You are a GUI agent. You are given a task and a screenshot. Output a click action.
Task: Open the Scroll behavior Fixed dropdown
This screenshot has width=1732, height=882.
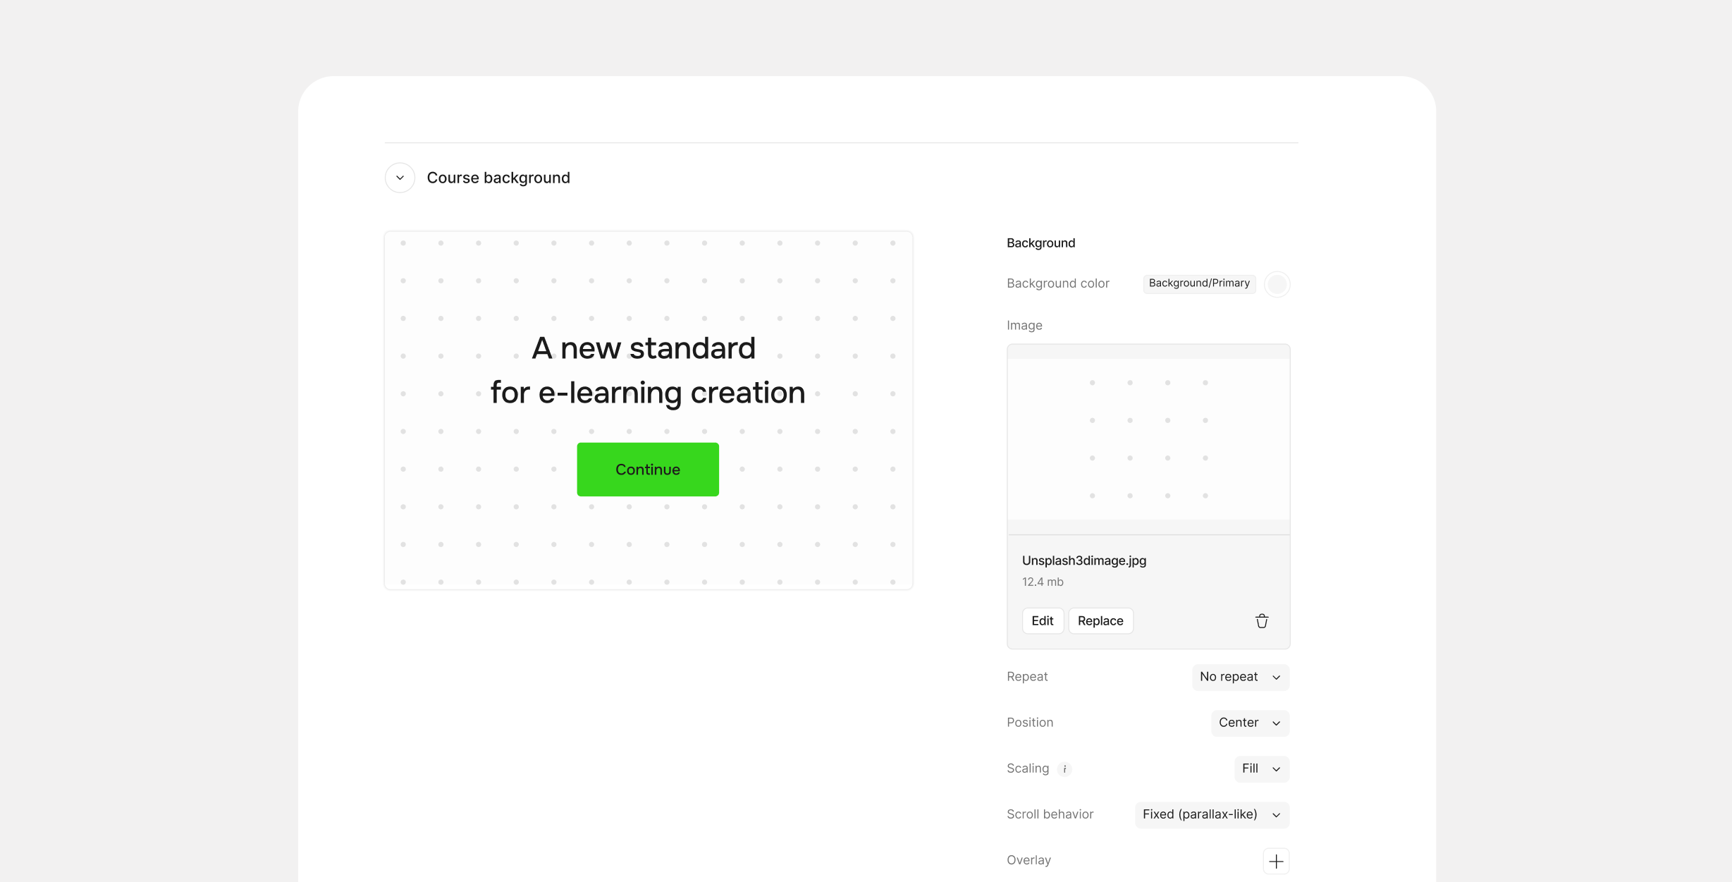pyautogui.click(x=1211, y=814)
